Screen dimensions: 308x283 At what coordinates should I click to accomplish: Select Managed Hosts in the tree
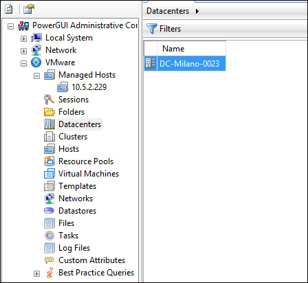coord(87,75)
